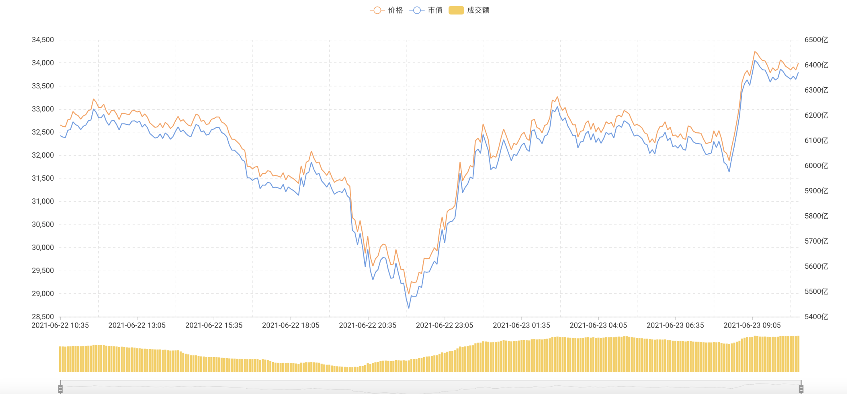Click the 6000亿 right axis label
The width and height of the screenshot is (847, 394).
pos(816,166)
